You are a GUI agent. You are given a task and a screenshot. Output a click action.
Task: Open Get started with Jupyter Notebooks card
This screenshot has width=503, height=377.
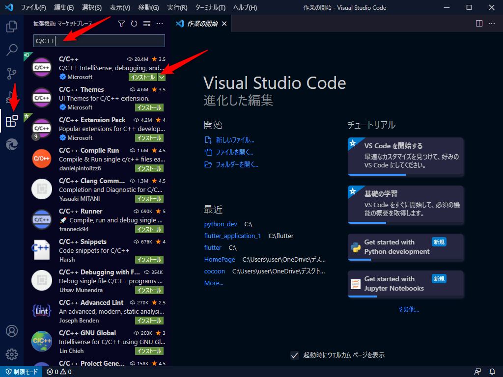tap(406, 284)
